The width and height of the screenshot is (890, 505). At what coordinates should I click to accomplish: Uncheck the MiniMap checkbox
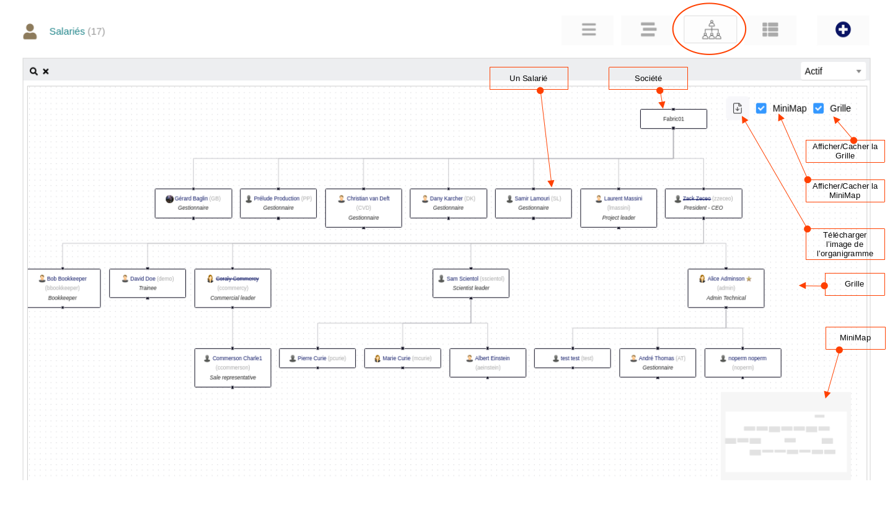pyautogui.click(x=761, y=108)
